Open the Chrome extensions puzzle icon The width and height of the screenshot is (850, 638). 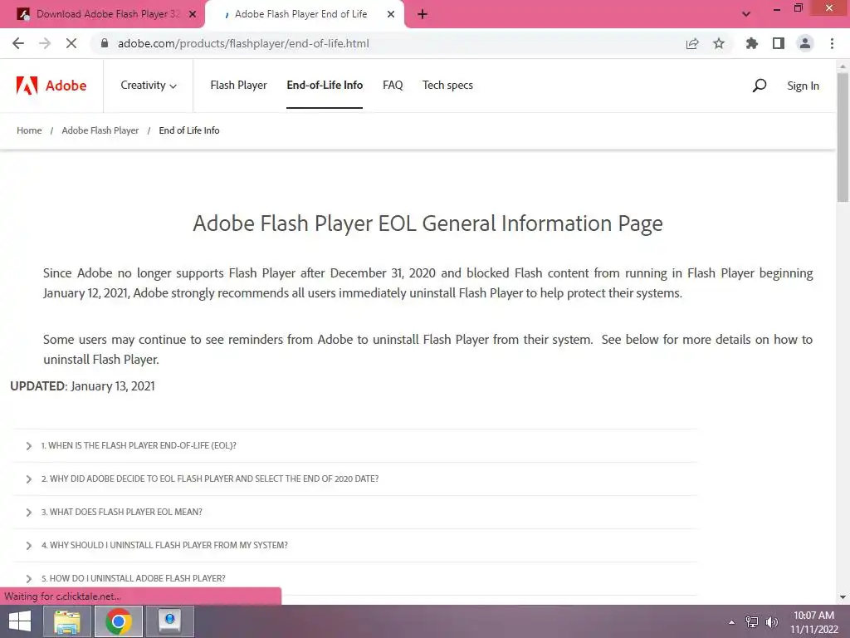click(752, 44)
